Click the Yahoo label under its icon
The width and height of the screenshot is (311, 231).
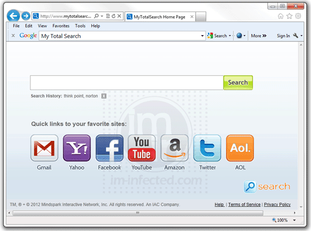click(x=77, y=168)
